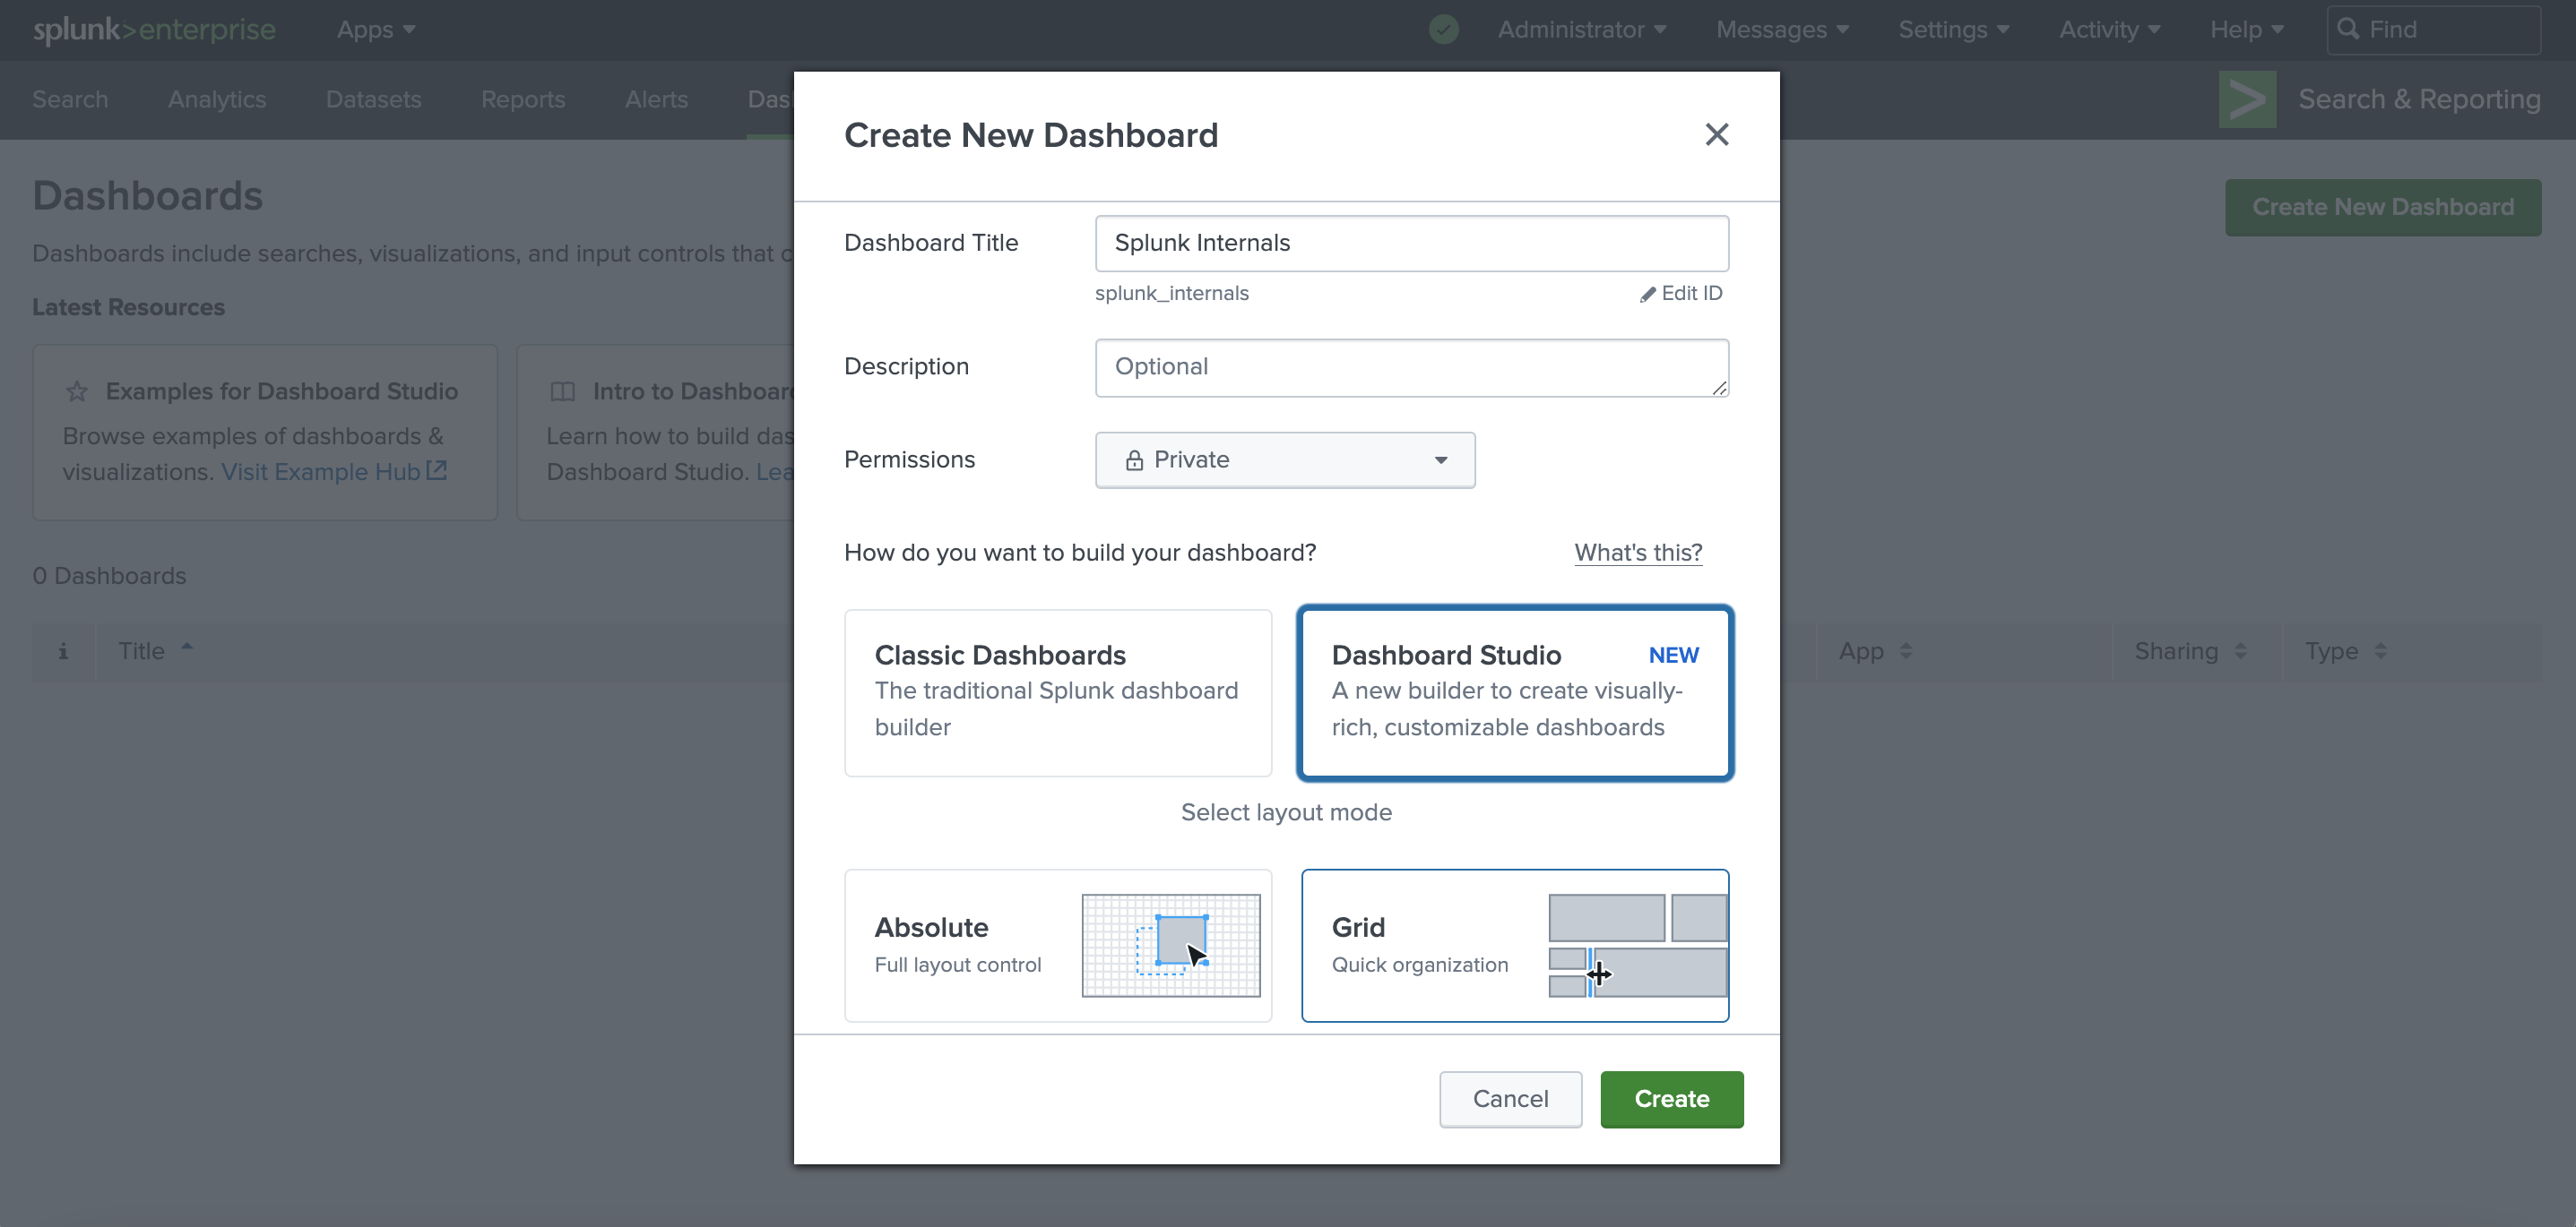Click the green Create button

pyautogui.click(x=1671, y=1099)
